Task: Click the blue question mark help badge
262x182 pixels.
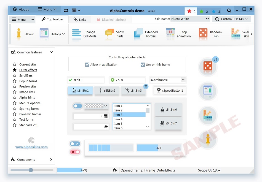Action: pyautogui.click(x=146, y=86)
